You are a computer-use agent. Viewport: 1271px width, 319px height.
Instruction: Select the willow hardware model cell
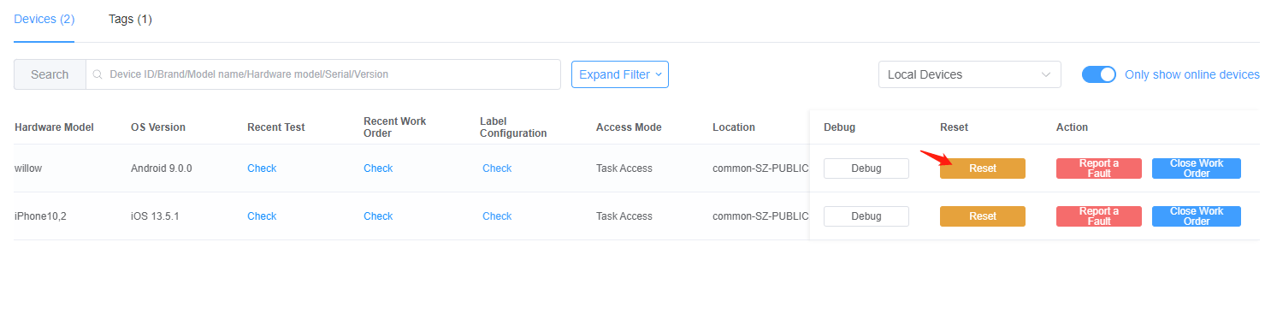tap(28, 168)
